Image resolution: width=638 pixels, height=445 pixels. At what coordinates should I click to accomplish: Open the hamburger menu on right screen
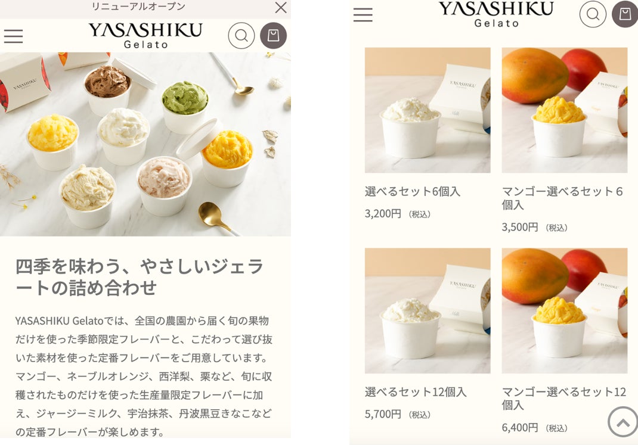tap(363, 15)
